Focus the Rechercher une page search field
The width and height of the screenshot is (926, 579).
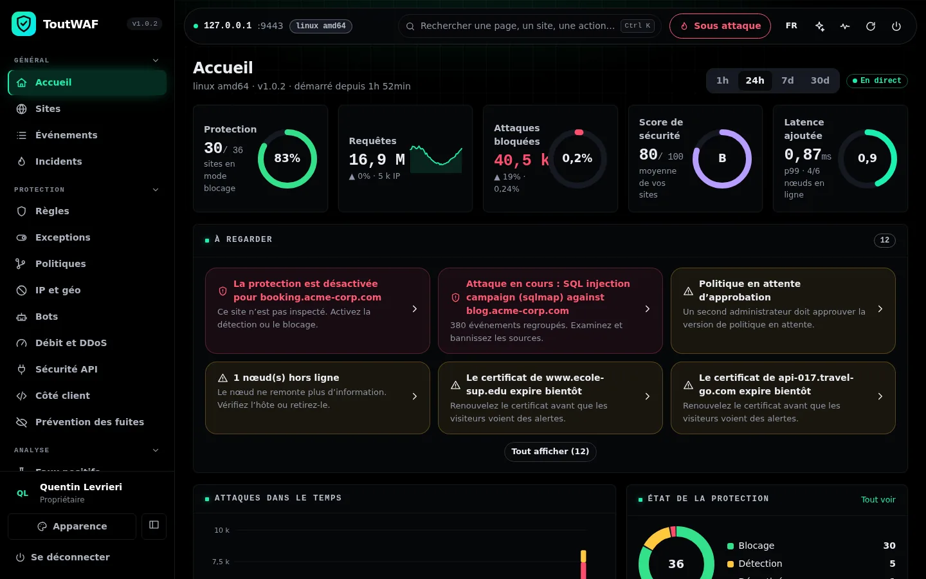(x=530, y=26)
